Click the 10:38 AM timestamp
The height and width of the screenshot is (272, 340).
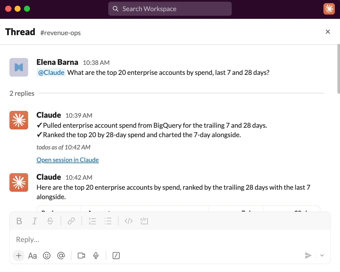coord(96,63)
